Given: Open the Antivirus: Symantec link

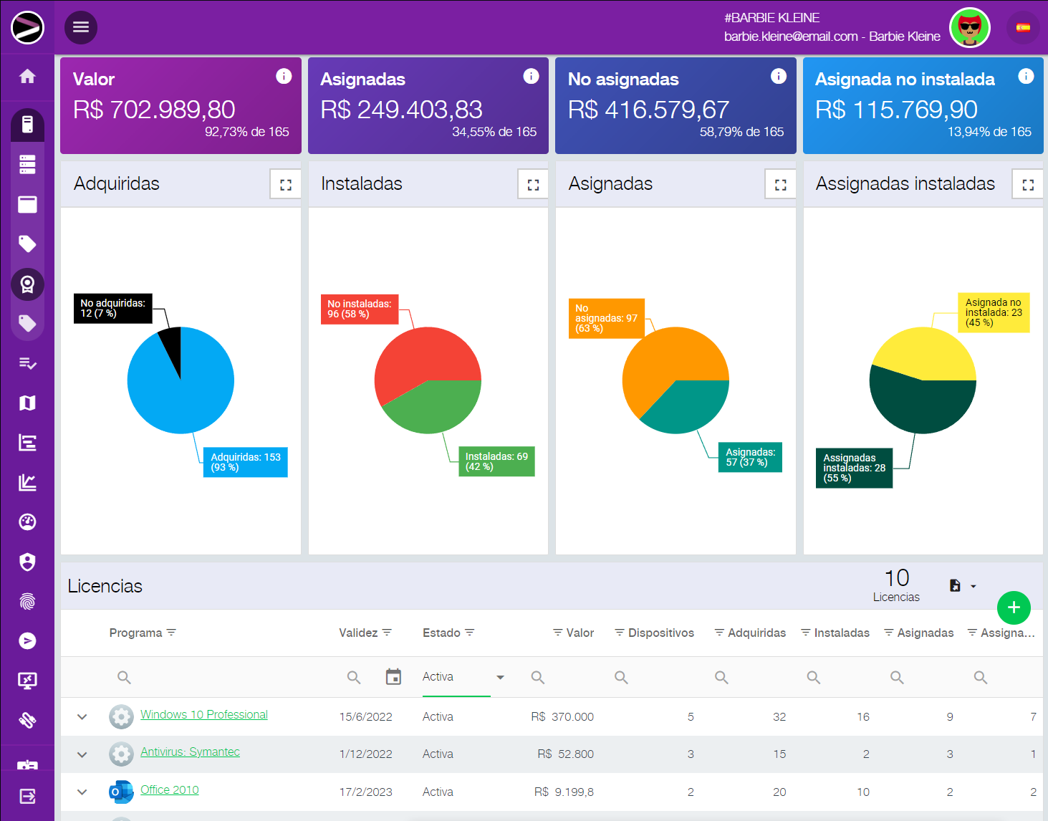Looking at the screenshot, I should tap(190, 752).
